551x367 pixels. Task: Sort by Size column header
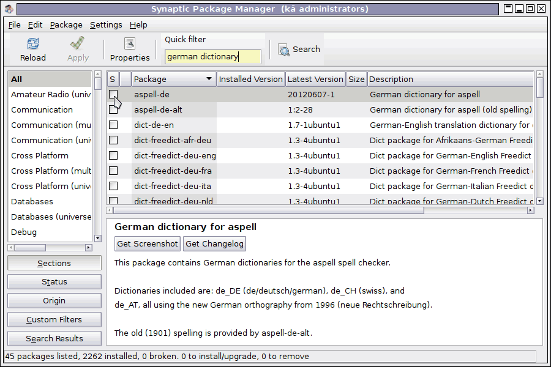[x=356, y=79]
